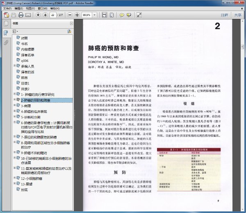Click the 表2-1 risk factors table image
The width and height of the screenshot is (246, 213).
click(x=189, y=170)
